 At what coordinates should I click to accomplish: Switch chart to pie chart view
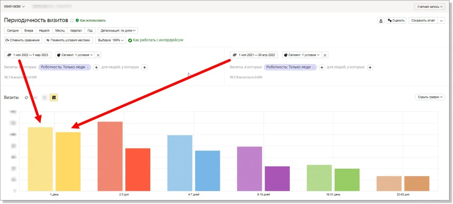(26, 97)
